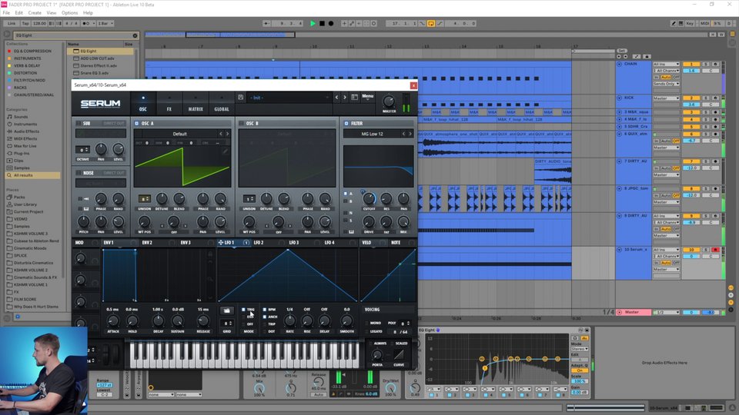This screenshot has height=415, width=739.
Task: Enable the SUB oscillator checkbox
Action: point(79,123)
